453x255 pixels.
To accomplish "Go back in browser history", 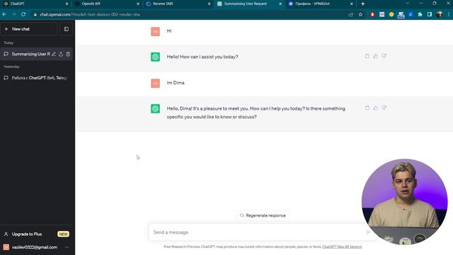I will point(5,14).
